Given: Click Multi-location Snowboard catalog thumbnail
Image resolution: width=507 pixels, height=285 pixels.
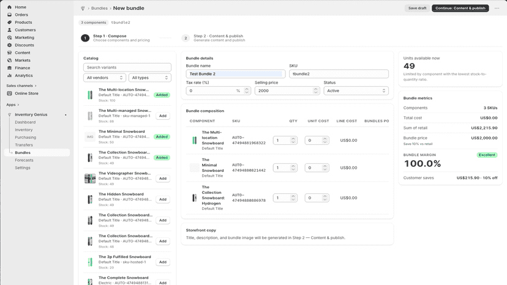Looking at the screenshot, I should tap(90, 95).
